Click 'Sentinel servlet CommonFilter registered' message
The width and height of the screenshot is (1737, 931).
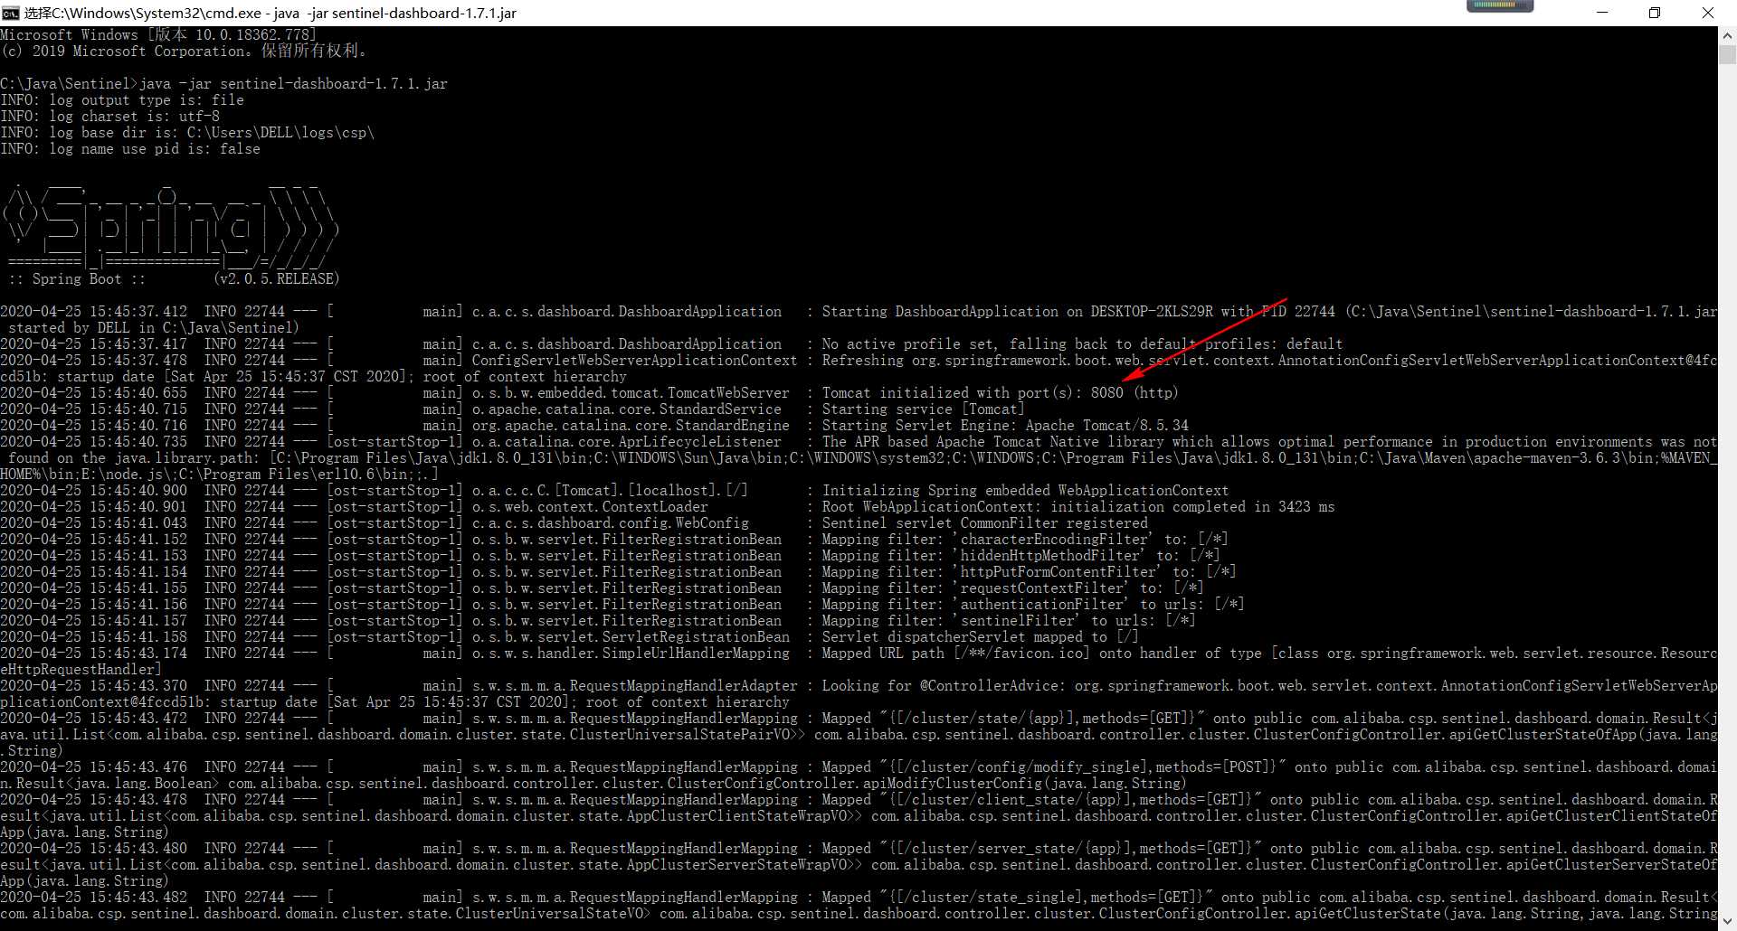[984, 523]
